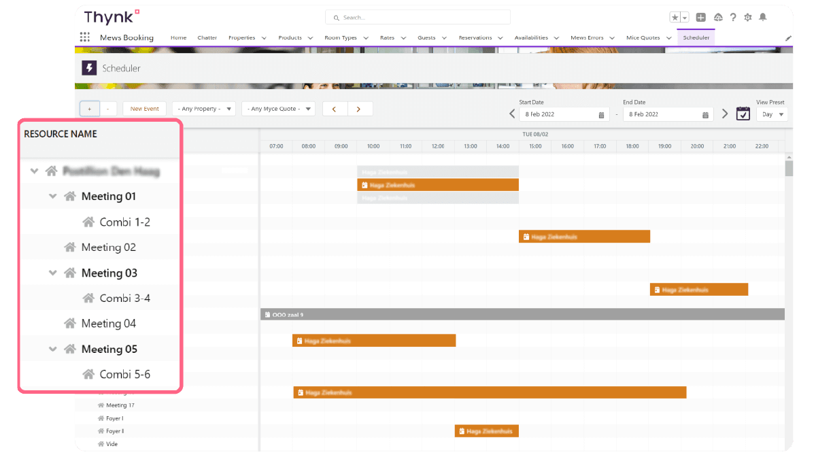Open the Setup gear icon
The width and height of the screenshot is (816, 459).
tap(748, 17)
